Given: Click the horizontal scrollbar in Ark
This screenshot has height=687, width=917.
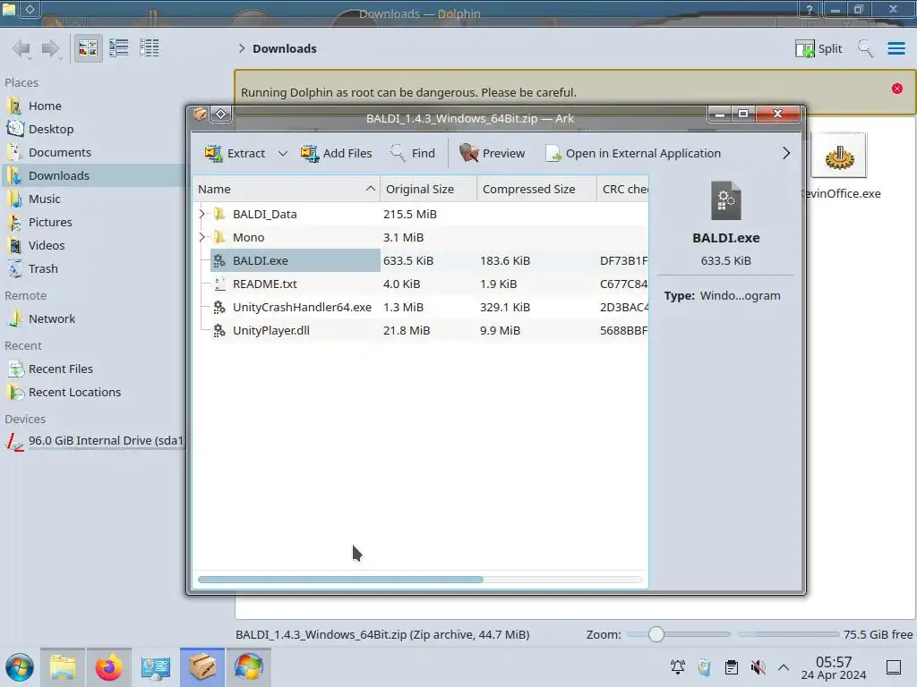Looking at the screenshot, I should (x=340, y=580).
